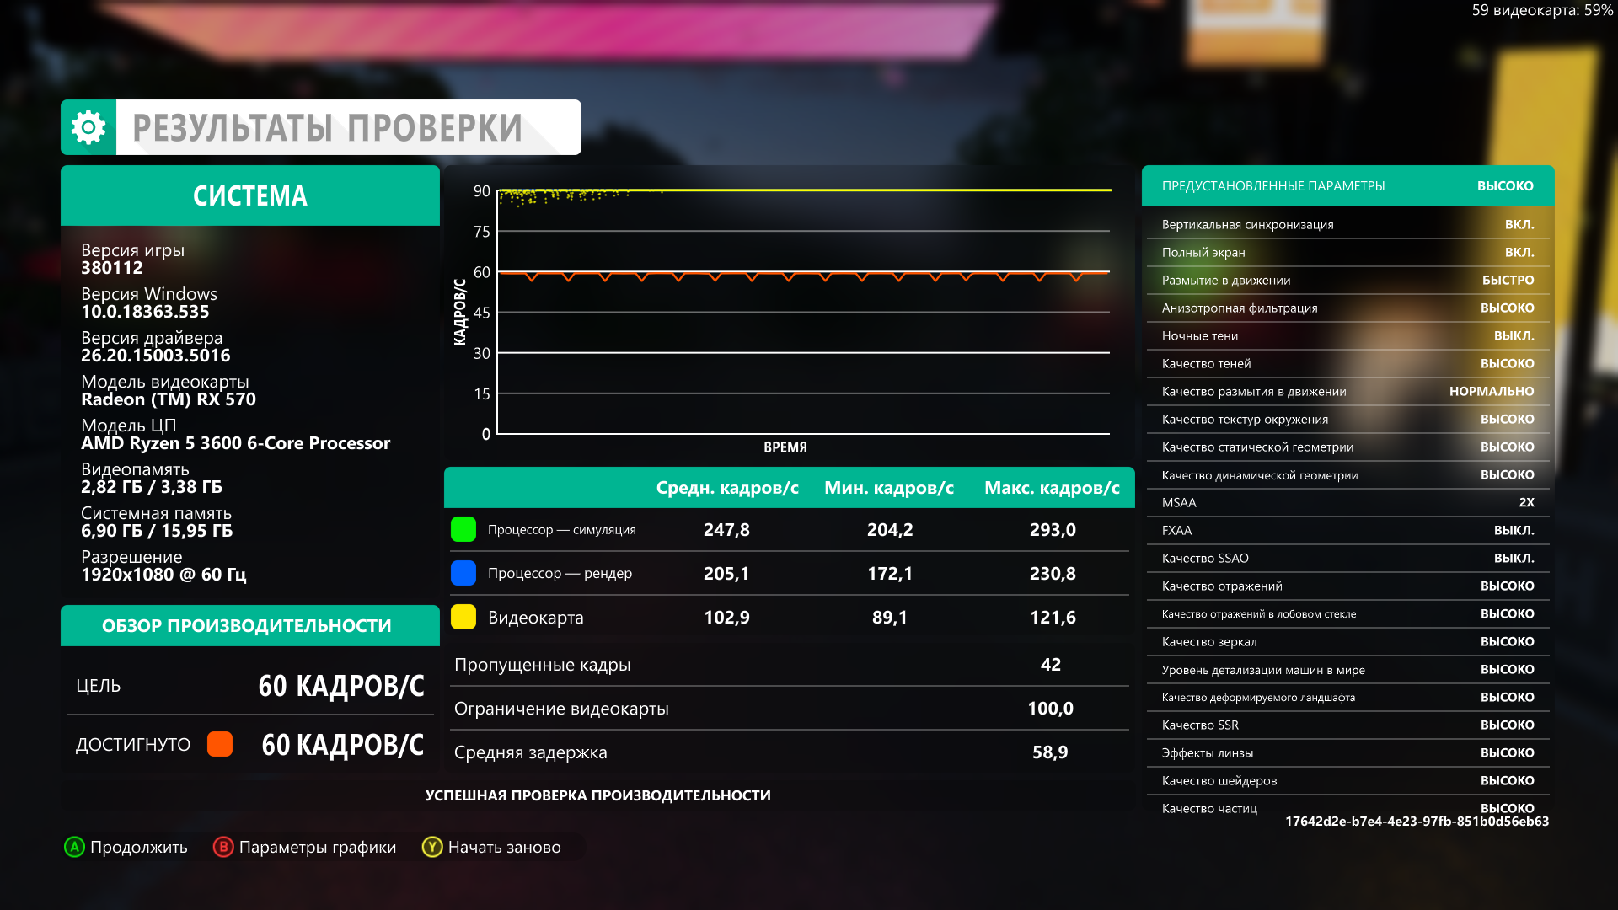Click the blue CPU render legend square
Screen dimensions: 1618x910
[x=463, y=573]
